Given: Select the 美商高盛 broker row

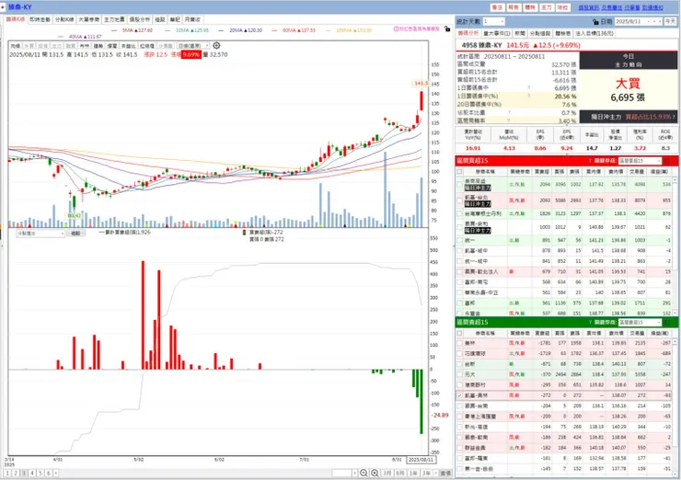Looking at the screenshot, I should [x=565, y=185].
